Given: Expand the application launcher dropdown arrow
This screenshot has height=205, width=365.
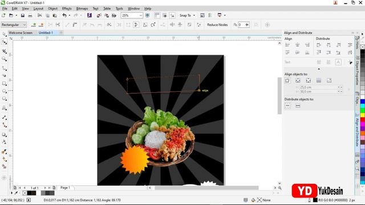Looking at the screenshot, I should point(225,15).
